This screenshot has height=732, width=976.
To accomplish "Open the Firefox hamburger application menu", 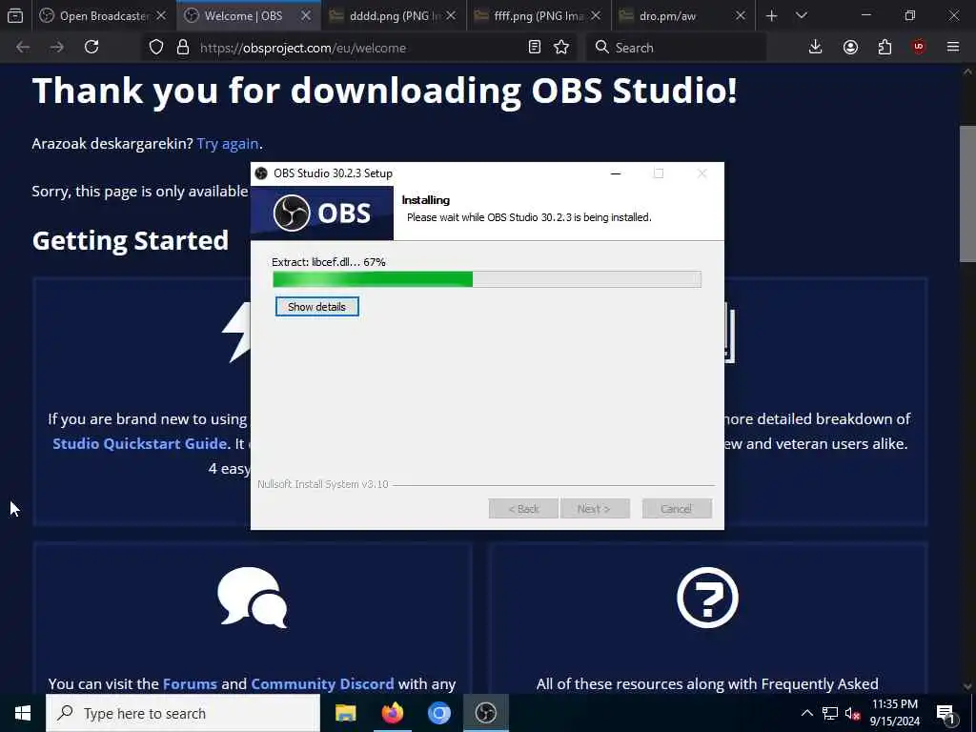I will click(x=953, y=47).
